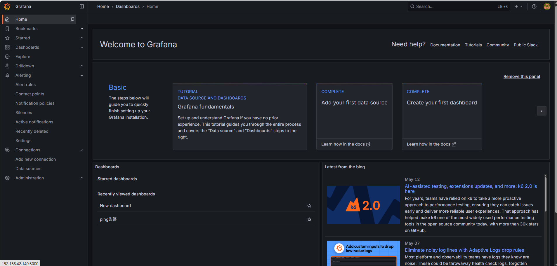The width and height of the screenshot is (557, 266).
Task: Open Contact points in sidebar
Action: point(30,94)
